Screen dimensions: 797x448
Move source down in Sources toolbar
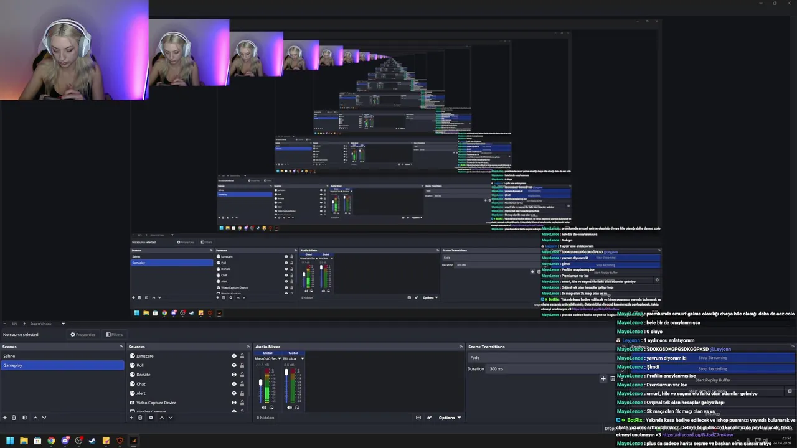[170, 418]
